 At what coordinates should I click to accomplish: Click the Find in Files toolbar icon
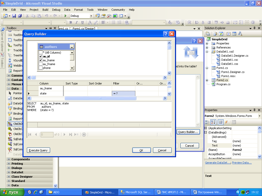tap(97, 16)
